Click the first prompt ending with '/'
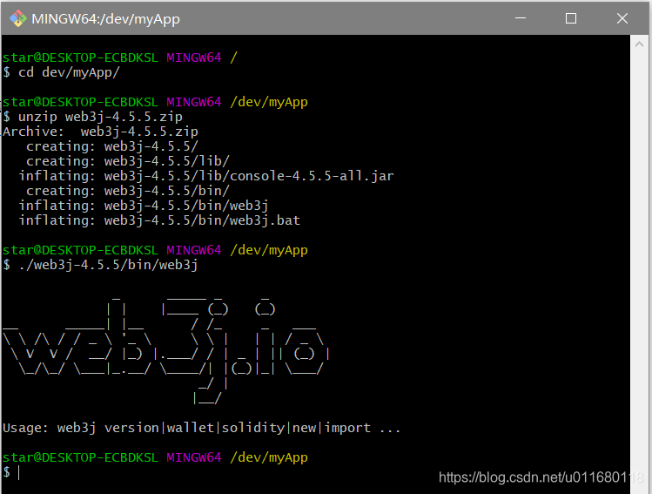The height and width of the screenshot is (494, 652). 120,58
